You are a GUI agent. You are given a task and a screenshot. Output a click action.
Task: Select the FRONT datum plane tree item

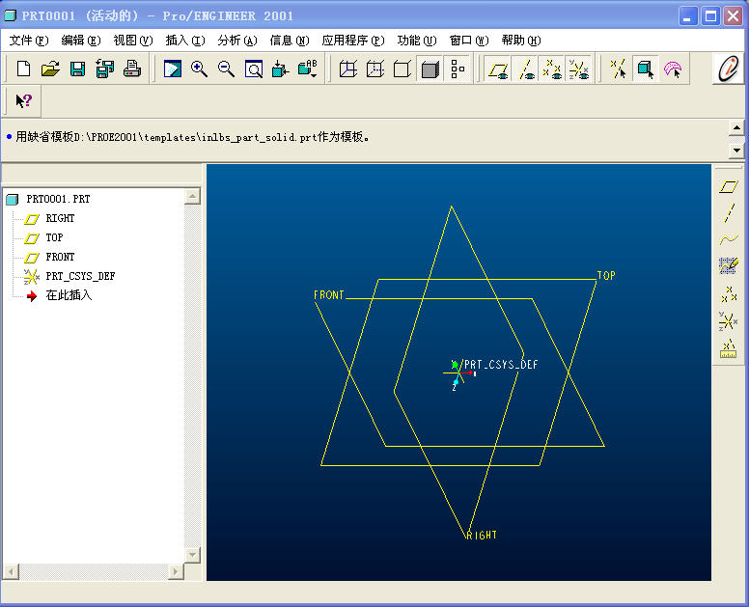click(x=60, y=257)
